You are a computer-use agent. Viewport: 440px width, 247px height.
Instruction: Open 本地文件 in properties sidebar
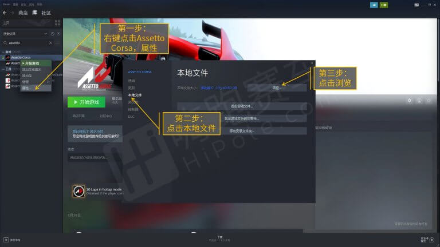(135, 95)
